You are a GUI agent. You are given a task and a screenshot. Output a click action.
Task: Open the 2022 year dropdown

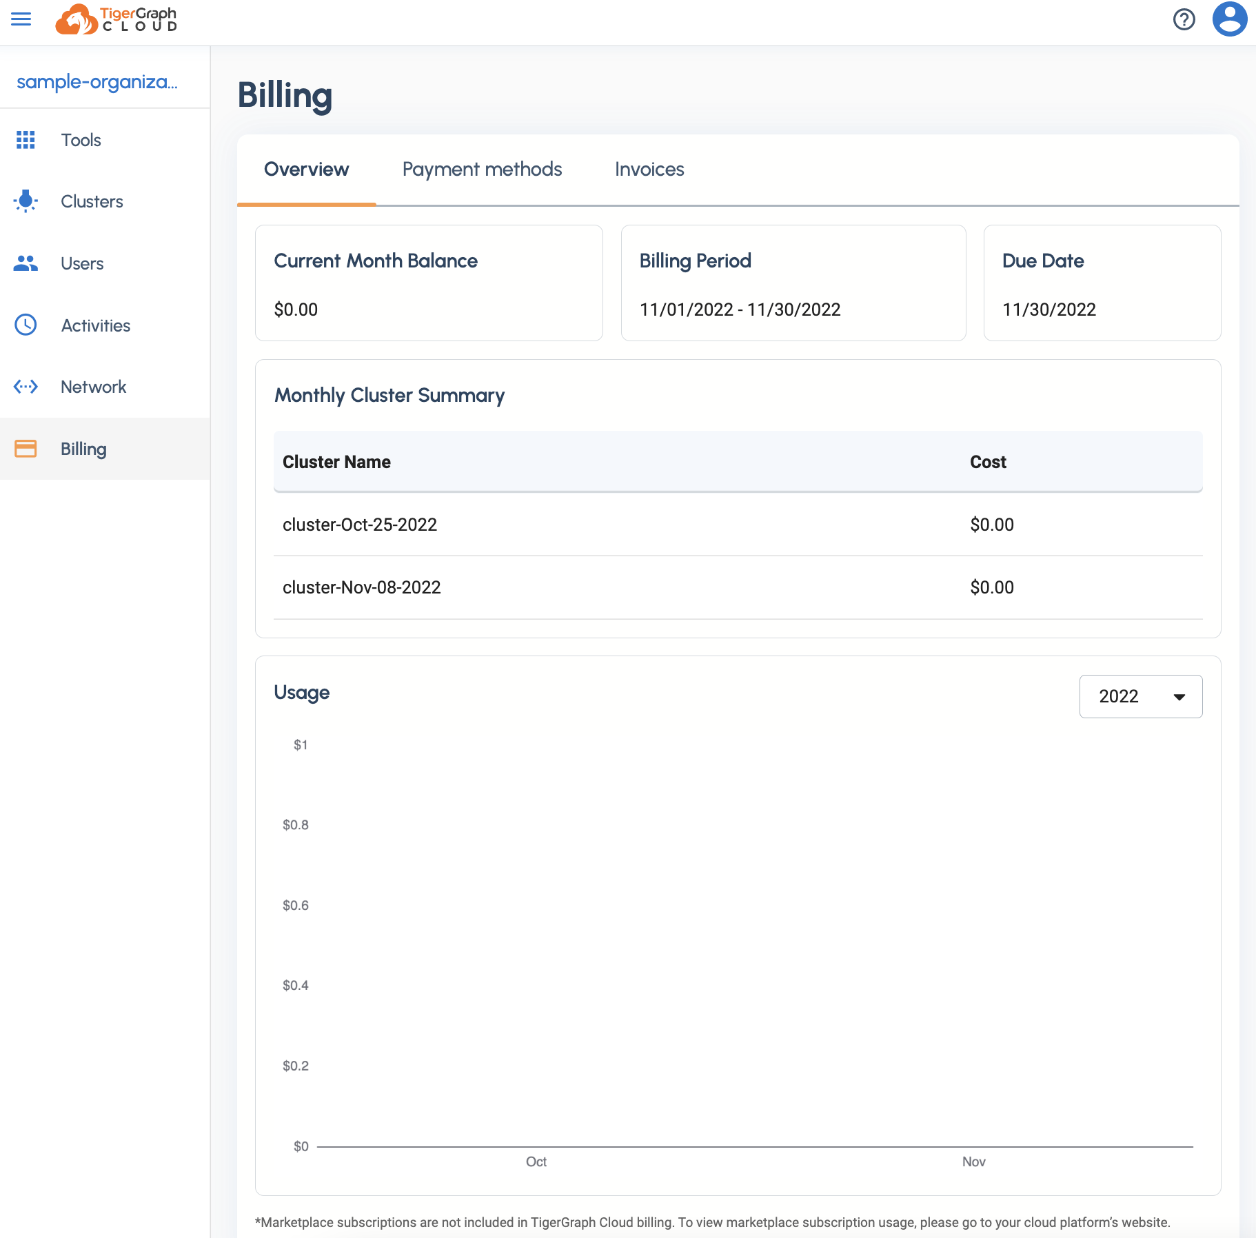[1139, 696]
